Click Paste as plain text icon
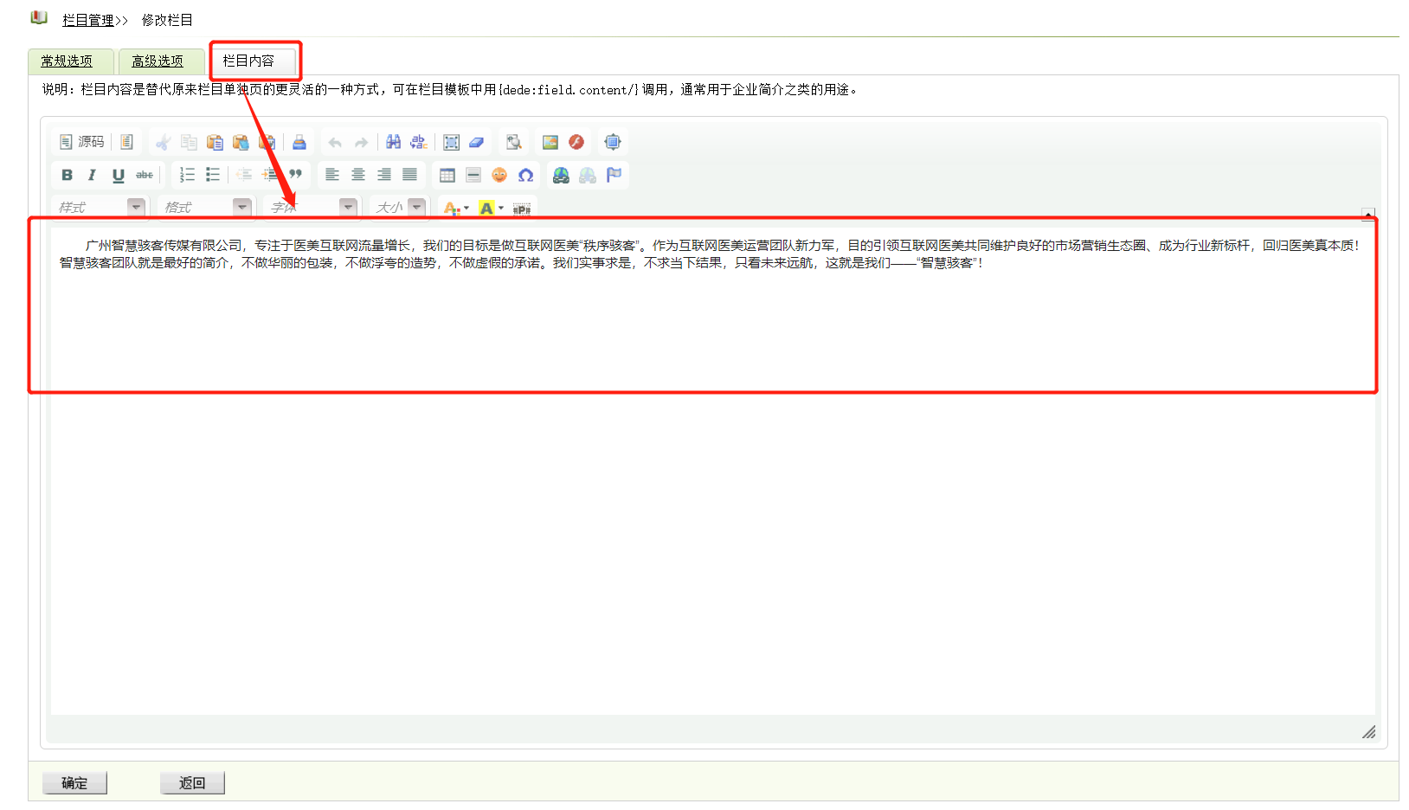Image resolution: width=1409 pixels, height=810 pixels. pos(241,142)
